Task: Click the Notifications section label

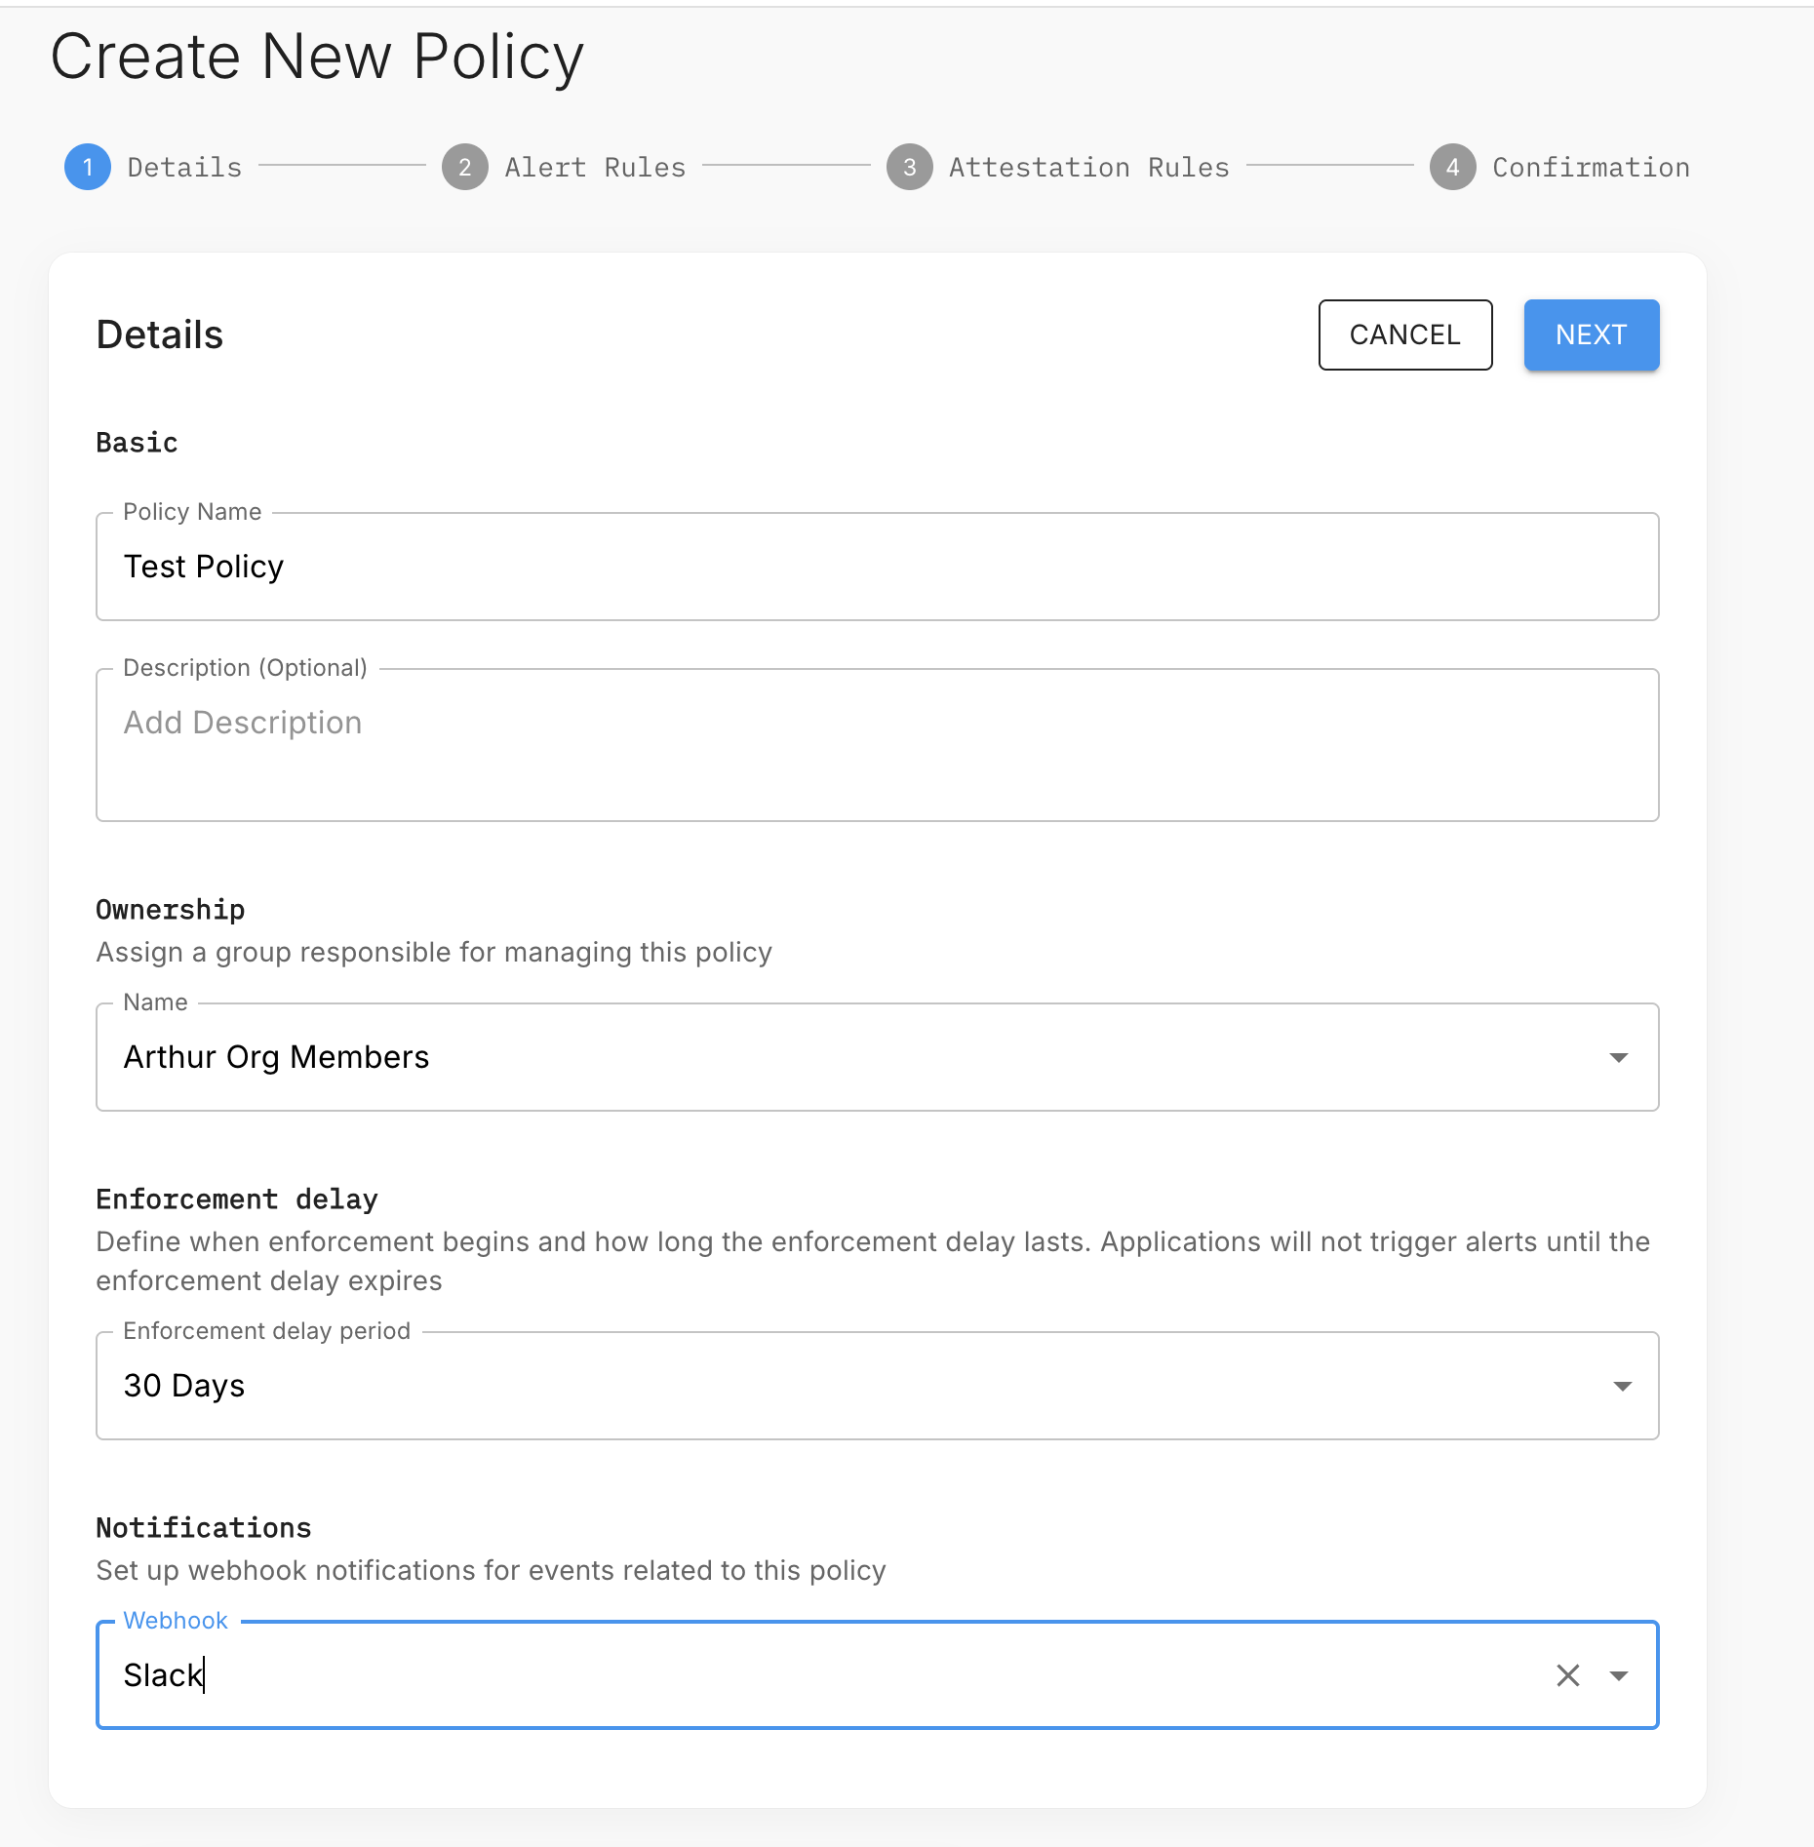Action: 204,1528
